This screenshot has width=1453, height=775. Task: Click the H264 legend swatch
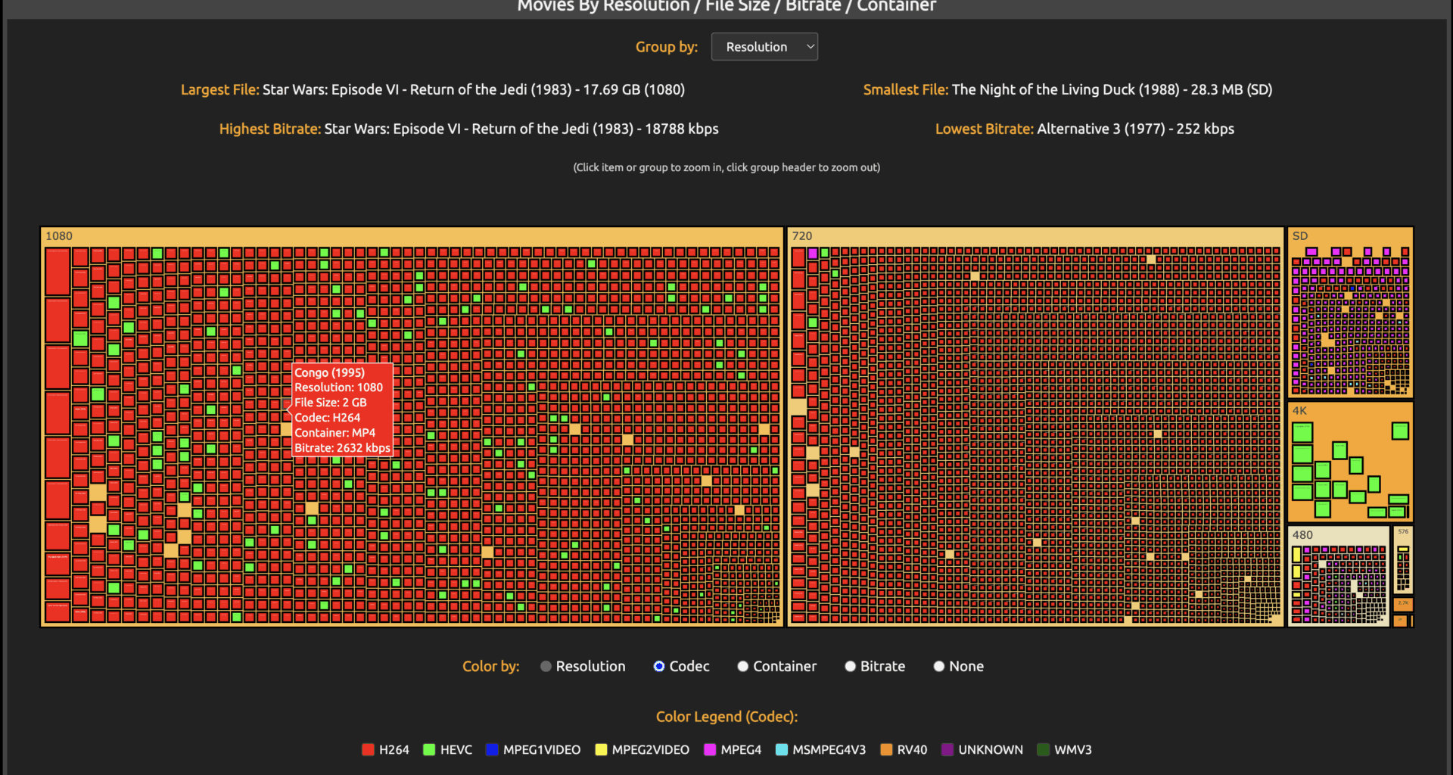tap(369, 749)
